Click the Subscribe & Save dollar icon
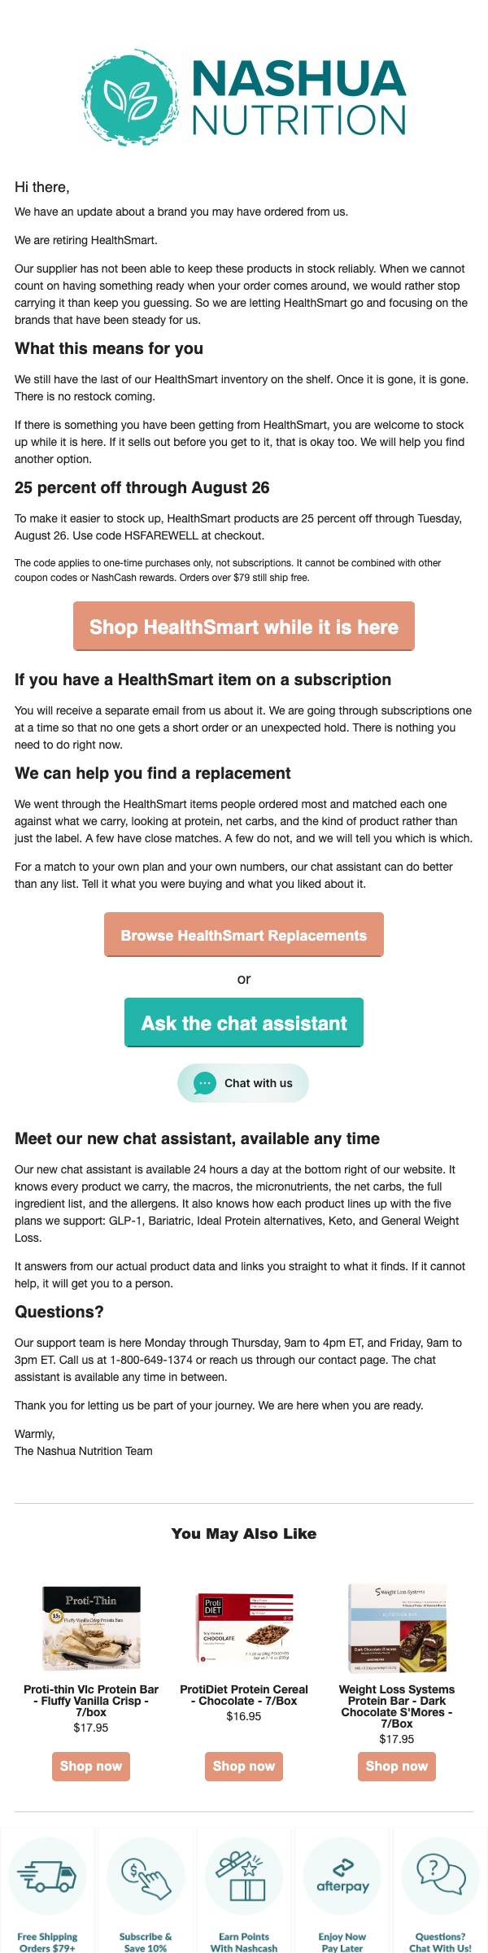The image size is (488, 1953). pos(146,1877)
